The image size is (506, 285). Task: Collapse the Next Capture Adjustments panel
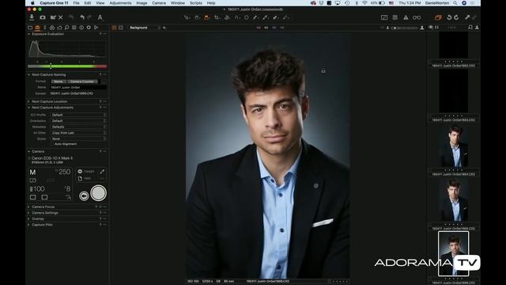pyautogui.click(x=28, y=108)
